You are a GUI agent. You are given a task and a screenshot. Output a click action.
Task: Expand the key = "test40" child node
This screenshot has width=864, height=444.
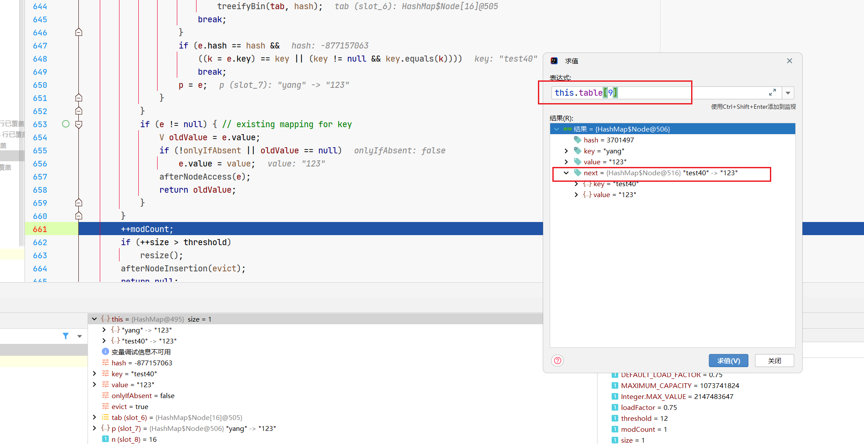(576, 184)
